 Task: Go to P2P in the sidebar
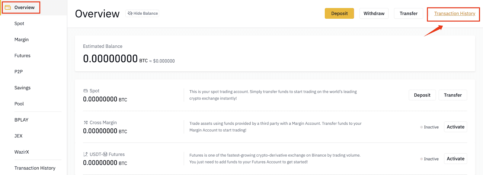(19, 72)
